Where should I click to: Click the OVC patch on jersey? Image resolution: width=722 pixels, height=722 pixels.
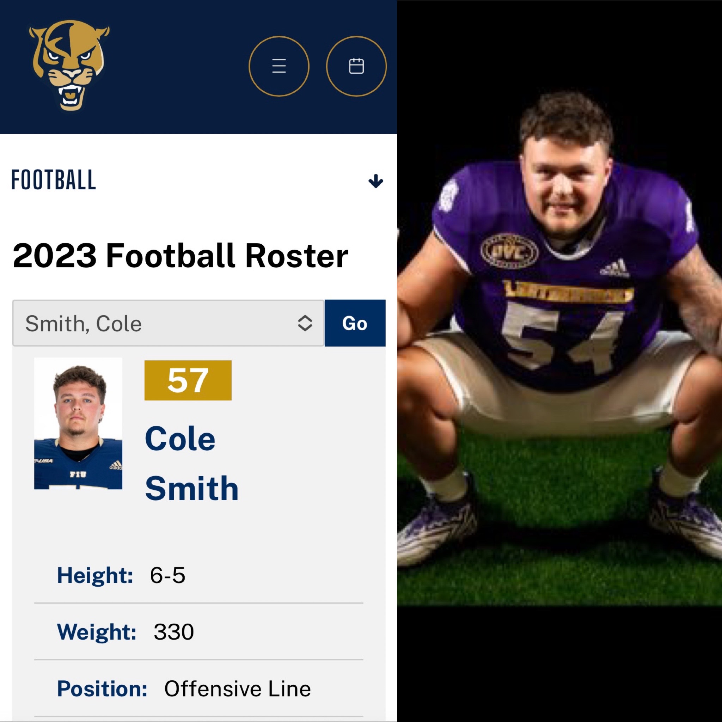click(509, 251)
